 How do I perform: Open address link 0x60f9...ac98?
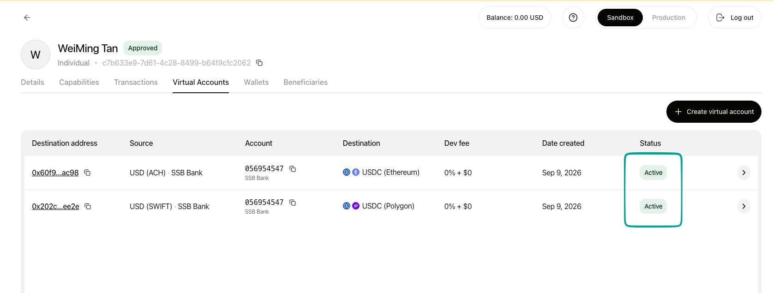(x=55, y=173)
